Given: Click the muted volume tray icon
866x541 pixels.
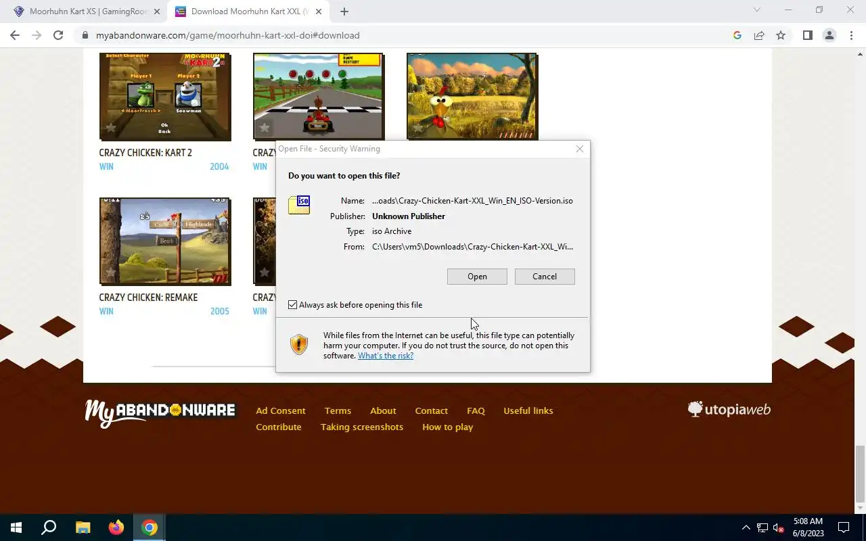Looking at the screenshot, I should point(779,527).
